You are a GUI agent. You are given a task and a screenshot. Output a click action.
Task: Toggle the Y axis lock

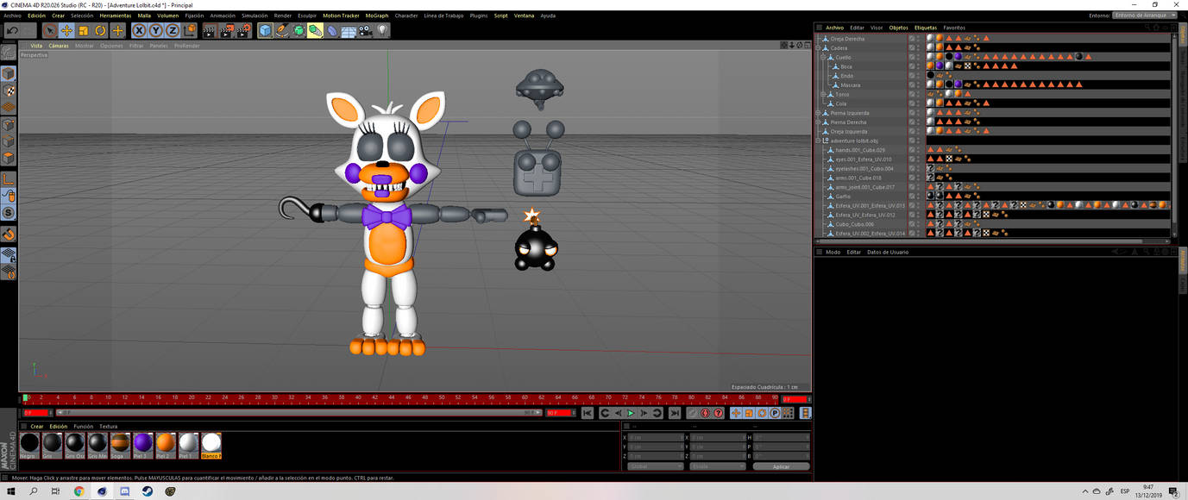pos(156,30)
